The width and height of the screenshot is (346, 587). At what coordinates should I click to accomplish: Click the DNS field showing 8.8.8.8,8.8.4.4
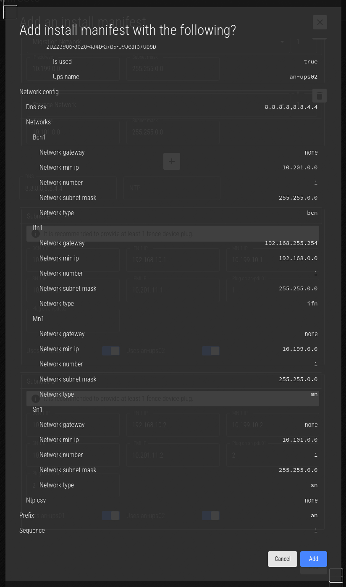pos(68,188)
